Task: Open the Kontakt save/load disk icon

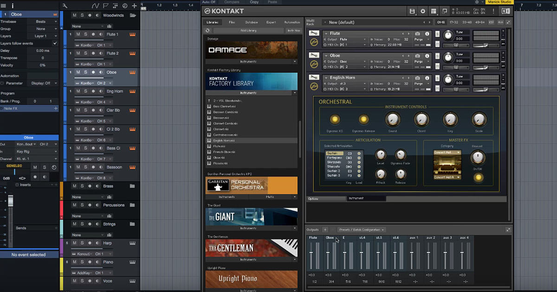Action: click(x=412, y=11)
